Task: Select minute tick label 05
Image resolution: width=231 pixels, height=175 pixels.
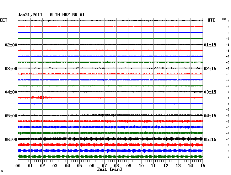Action: coord(79,165)
